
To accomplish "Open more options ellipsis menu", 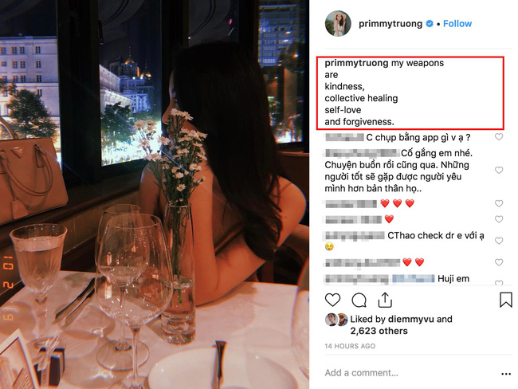I will tap(506, 374).
